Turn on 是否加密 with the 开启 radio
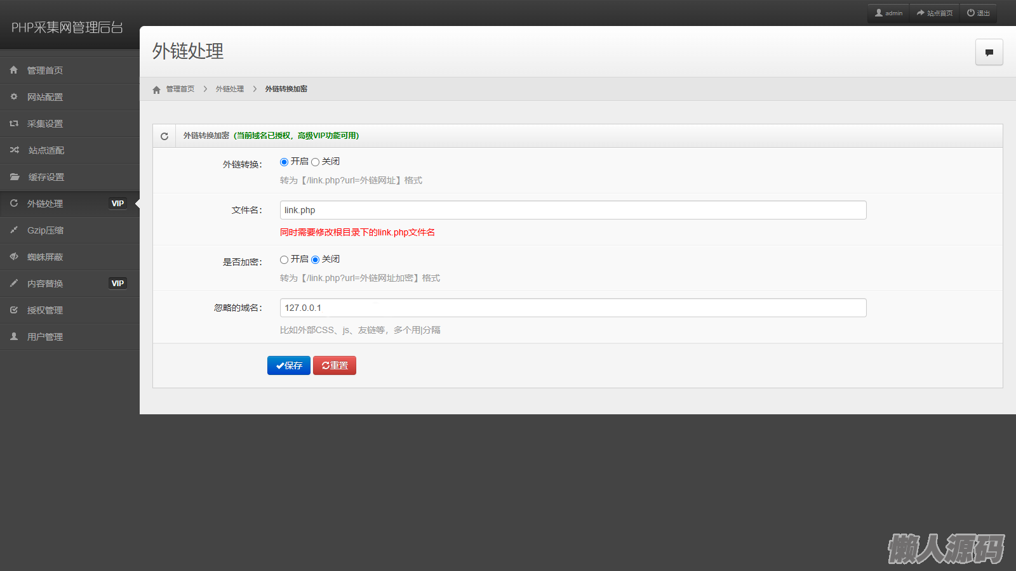1016x571 pixels. coord(284,260)
